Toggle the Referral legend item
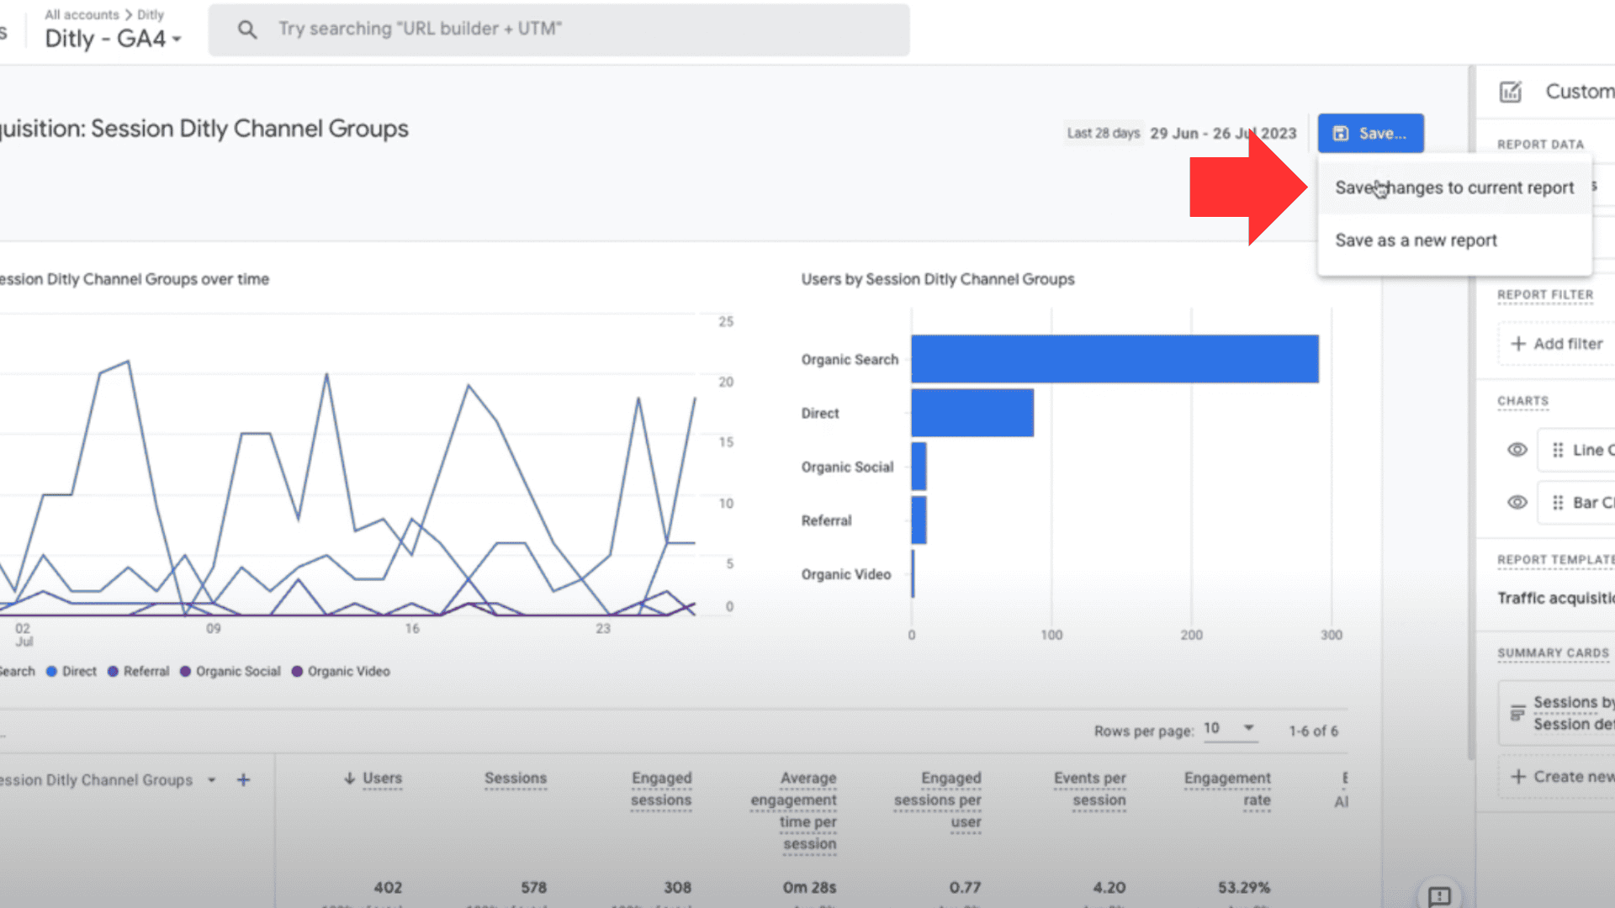Screen dimensions: 1615x908 click(138, 671)
